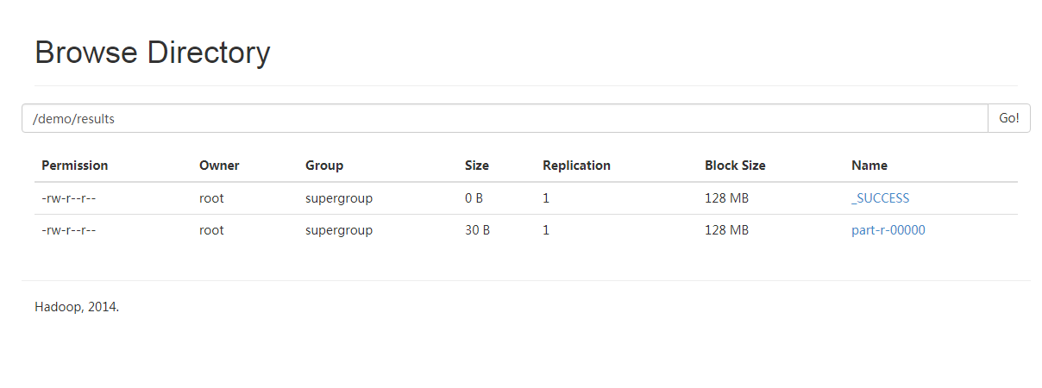Click the permission cell of part-r-00000 row
Viewport: 1042px width, 388px height.
[68, 230]
